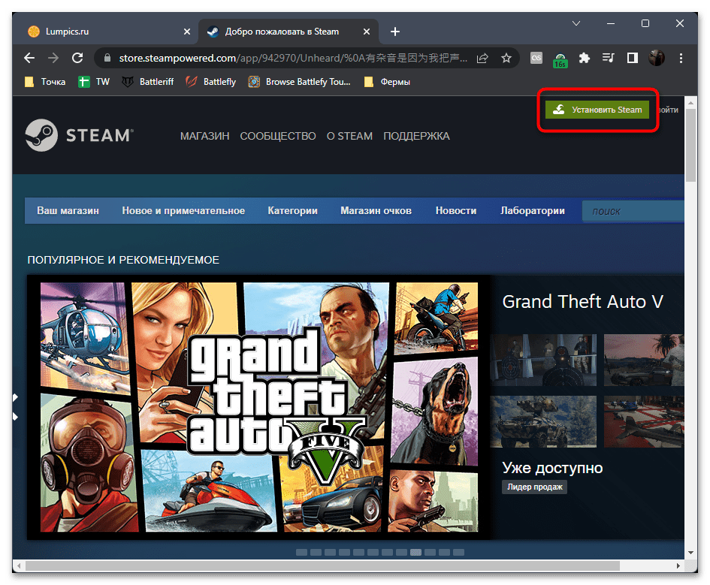Click the scrollbar up arrow
Screen dimensions: 710x585
690,103
